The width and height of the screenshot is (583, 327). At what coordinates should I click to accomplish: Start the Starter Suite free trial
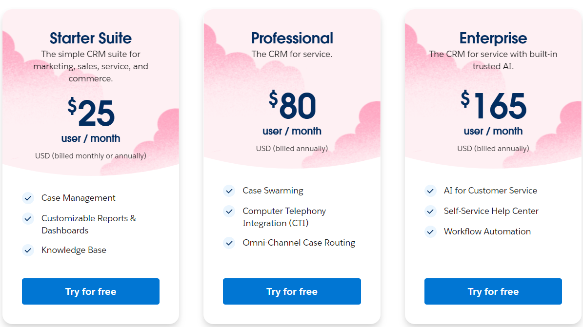(x=91, y=291)
